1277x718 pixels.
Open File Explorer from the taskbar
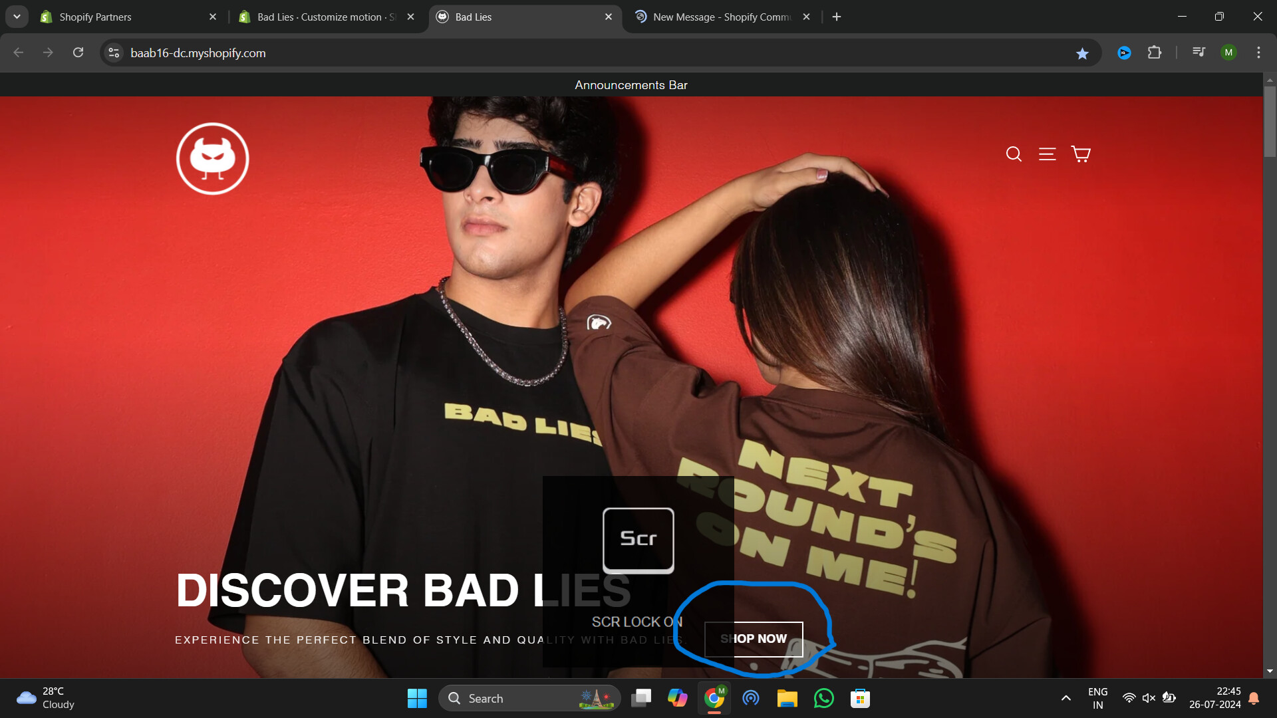pyautogui.click(x=787, y=698)
